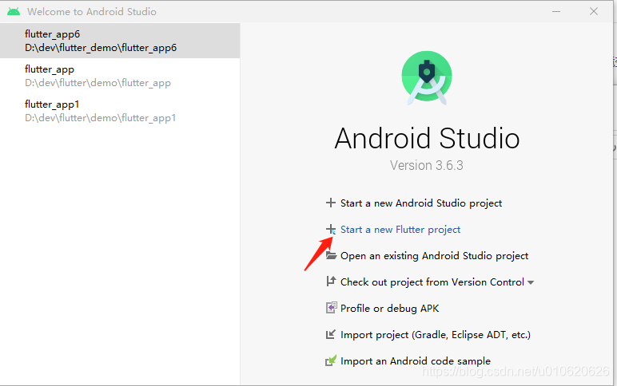
Task: Click the Android Studio logo
Action: [427, 77]
